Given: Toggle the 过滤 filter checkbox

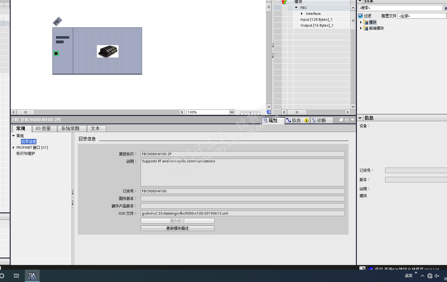Looking at the screenshot, I should 361,16.
